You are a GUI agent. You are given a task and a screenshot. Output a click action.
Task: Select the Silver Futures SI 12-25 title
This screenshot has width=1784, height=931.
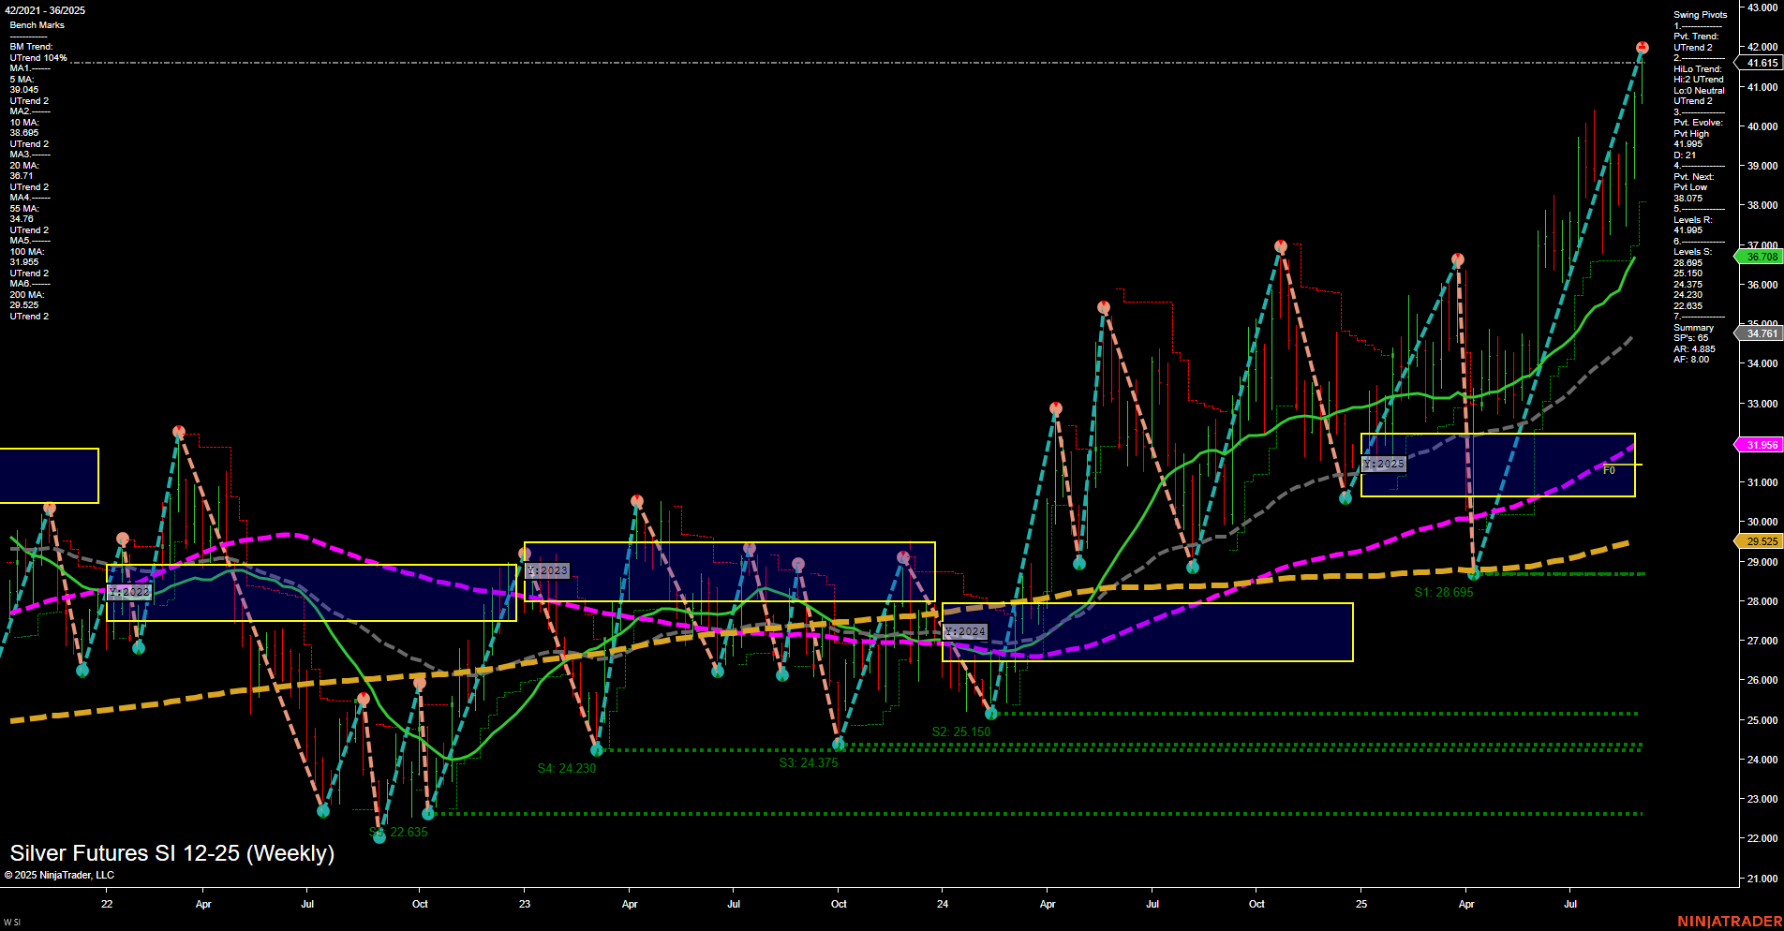click(x=174, y=853)
